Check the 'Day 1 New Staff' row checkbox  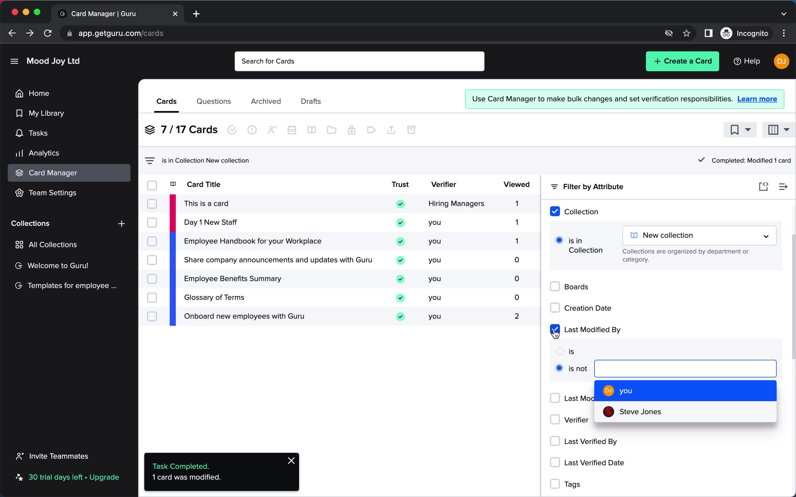tap(152, 223)
